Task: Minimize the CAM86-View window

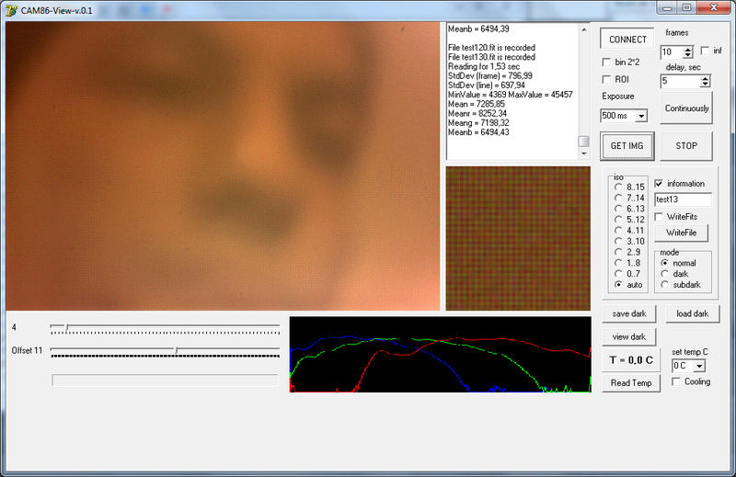Action: coord(667,7)
